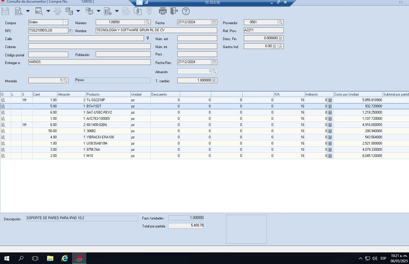The image size is (409, 264).
Task: Click the paperclip attachments icon
Action: (138, 11)
